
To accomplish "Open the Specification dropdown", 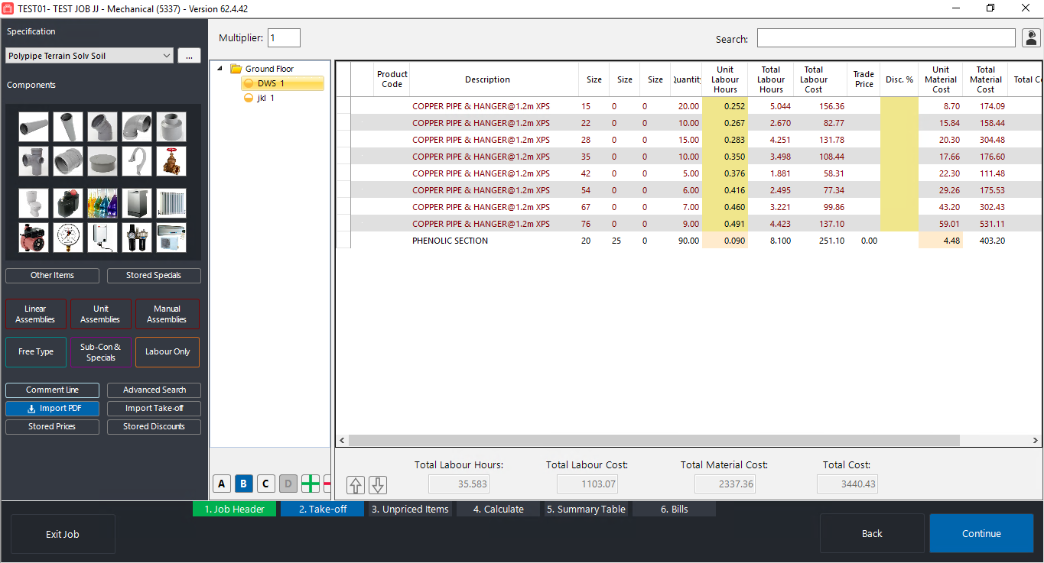I will [x=167, y=56].
